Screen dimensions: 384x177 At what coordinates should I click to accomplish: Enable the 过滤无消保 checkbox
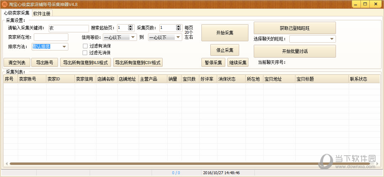point(85,53)
